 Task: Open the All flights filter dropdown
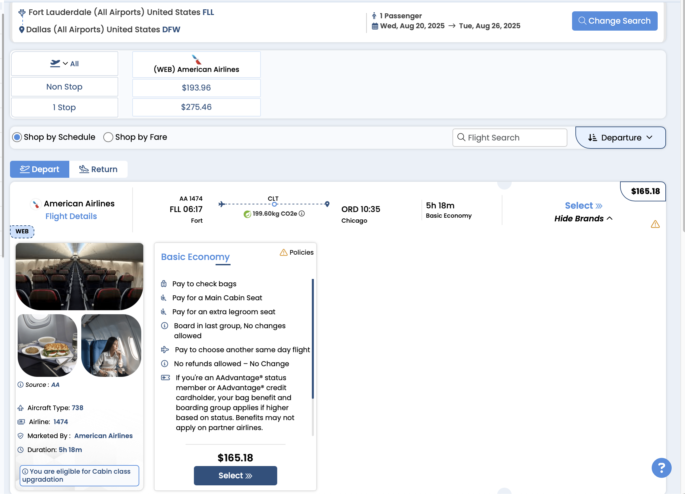pos(64,64)
